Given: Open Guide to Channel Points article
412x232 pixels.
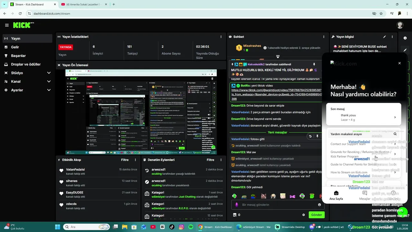Looking at the screenshot, I should [363, 164].
